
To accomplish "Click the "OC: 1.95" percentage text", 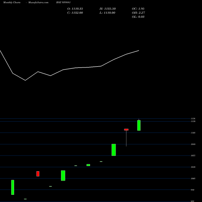I will point(138,9).
